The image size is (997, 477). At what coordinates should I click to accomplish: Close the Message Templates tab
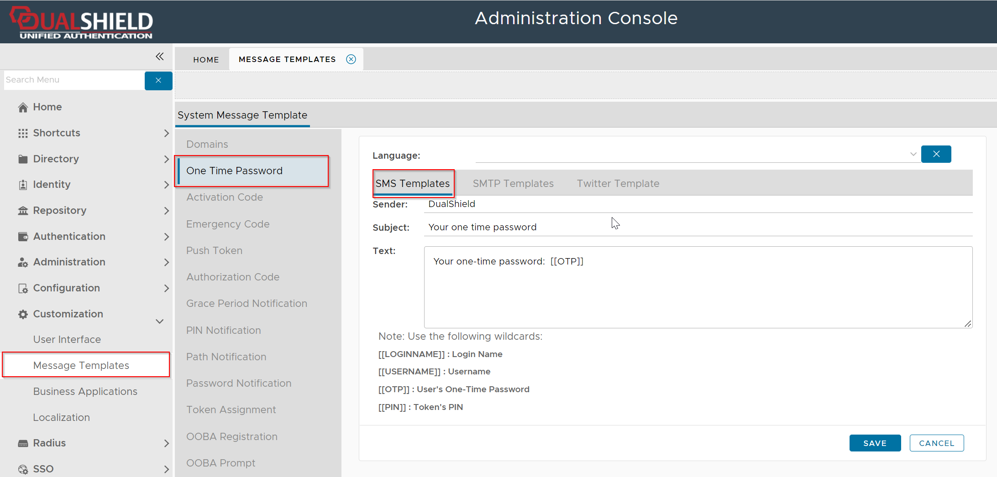351,59
